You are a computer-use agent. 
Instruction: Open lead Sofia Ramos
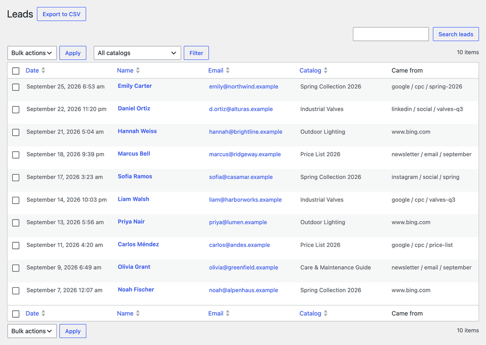pos(135,176)
